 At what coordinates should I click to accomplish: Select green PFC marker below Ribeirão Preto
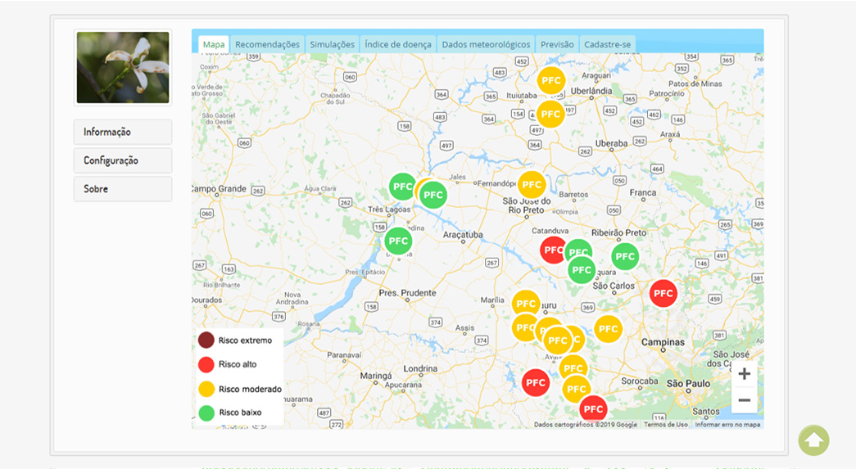(x=624, y=256)
